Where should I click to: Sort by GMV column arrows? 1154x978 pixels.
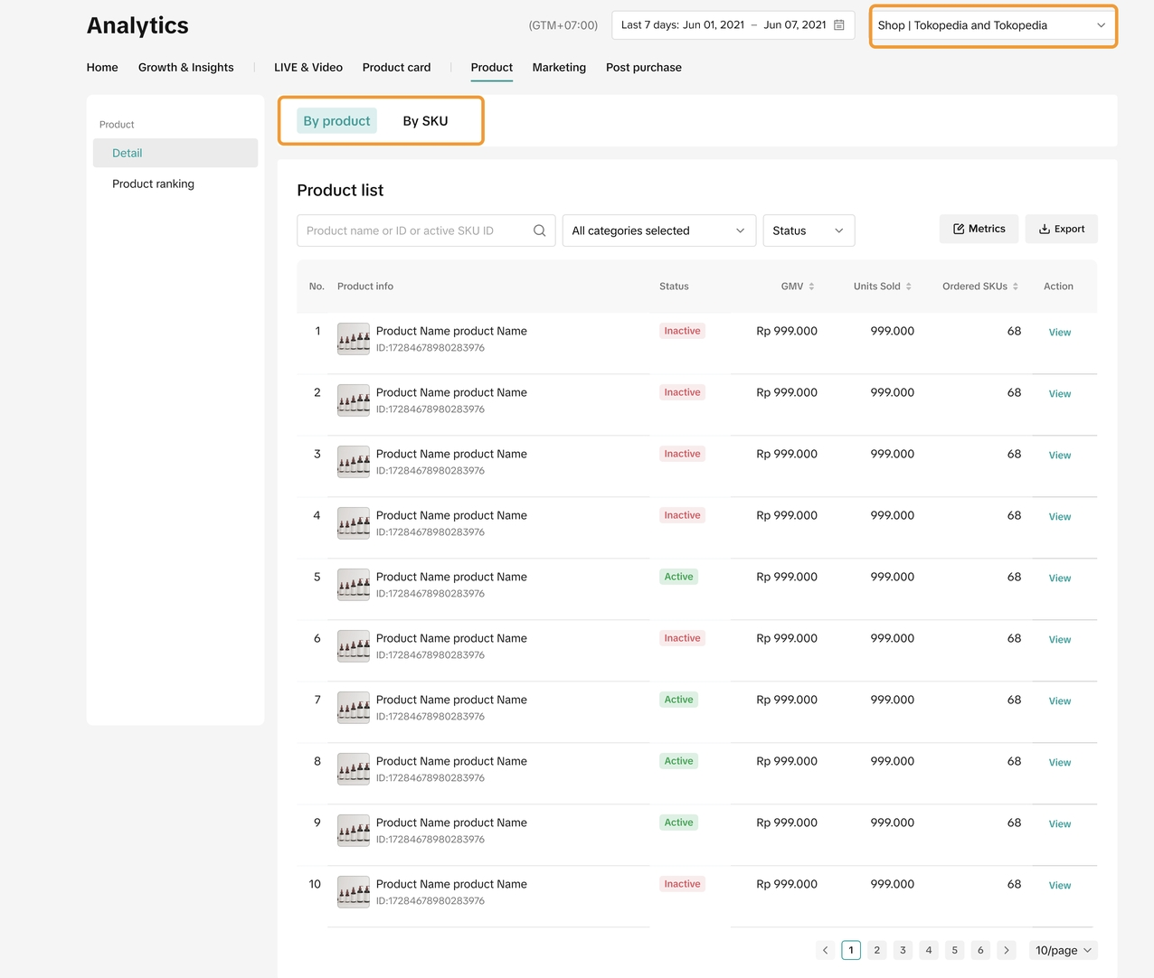point(811,287)
